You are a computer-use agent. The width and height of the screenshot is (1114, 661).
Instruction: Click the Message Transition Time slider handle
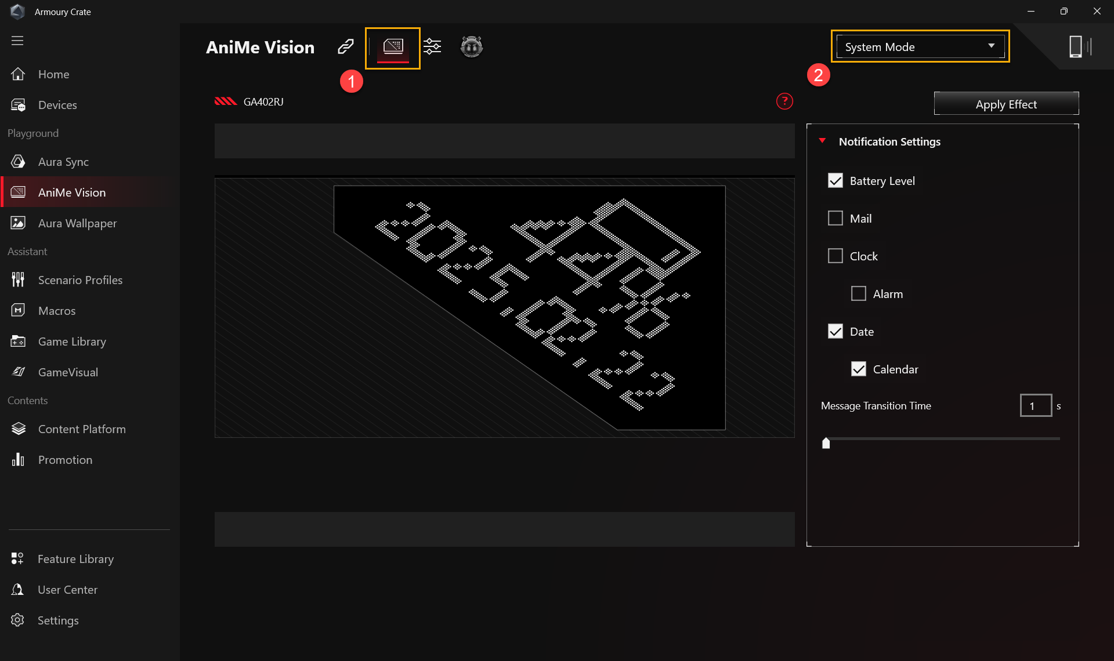(826, 444)
